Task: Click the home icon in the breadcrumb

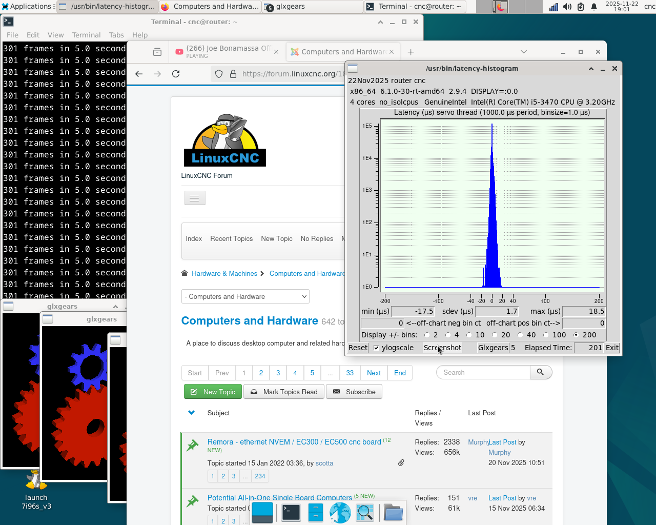Action: click(184, 273)
